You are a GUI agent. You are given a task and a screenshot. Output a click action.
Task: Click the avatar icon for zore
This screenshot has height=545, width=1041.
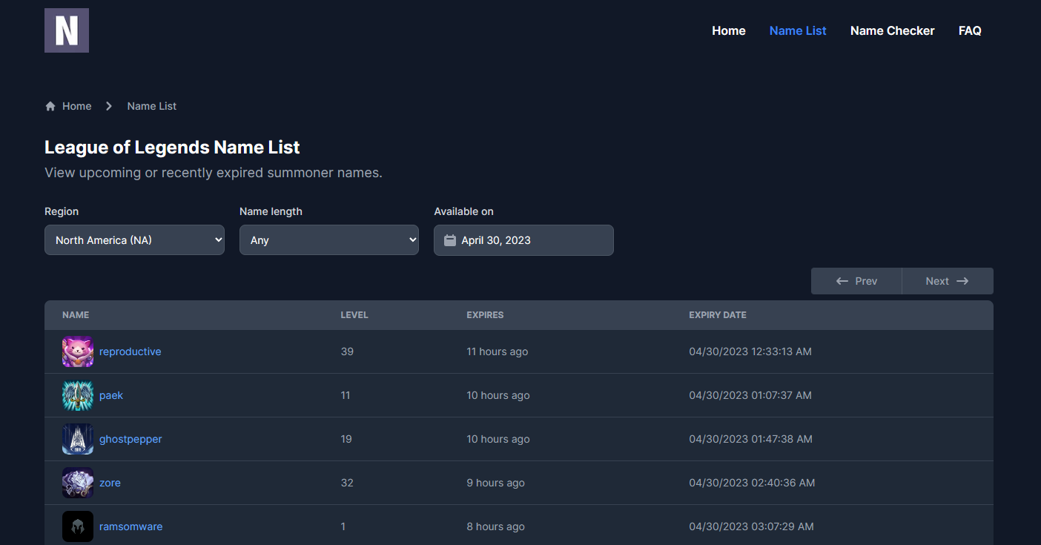tap(78, 483)
